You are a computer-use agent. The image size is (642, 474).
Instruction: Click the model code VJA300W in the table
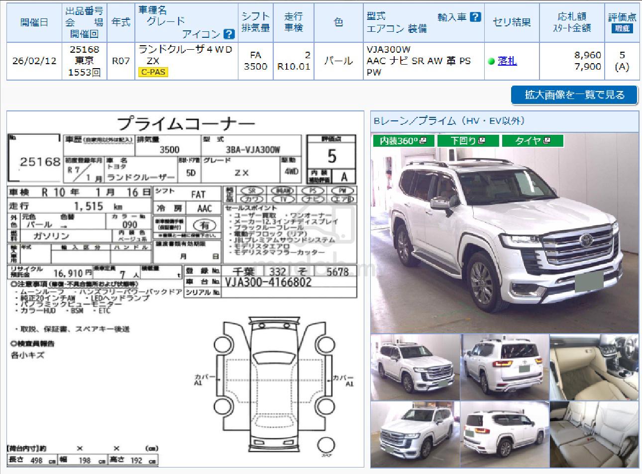coord(389,49)
